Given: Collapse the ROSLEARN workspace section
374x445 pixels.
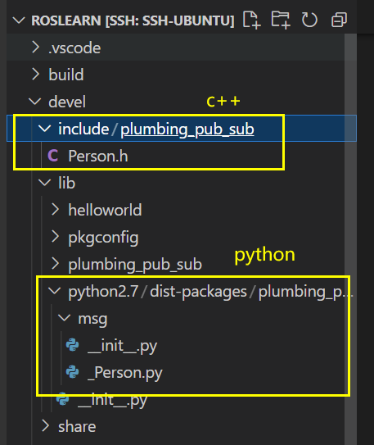Looking at the screenshot, I should (x=19, y=20).
